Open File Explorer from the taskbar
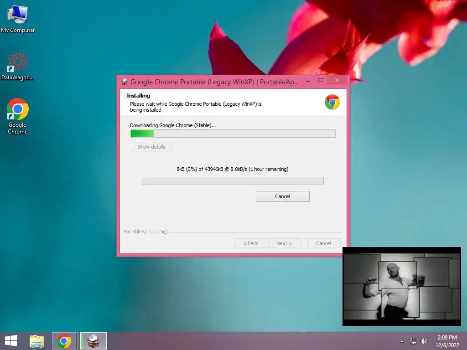The image size is (467, 350). tap(37, 341)
